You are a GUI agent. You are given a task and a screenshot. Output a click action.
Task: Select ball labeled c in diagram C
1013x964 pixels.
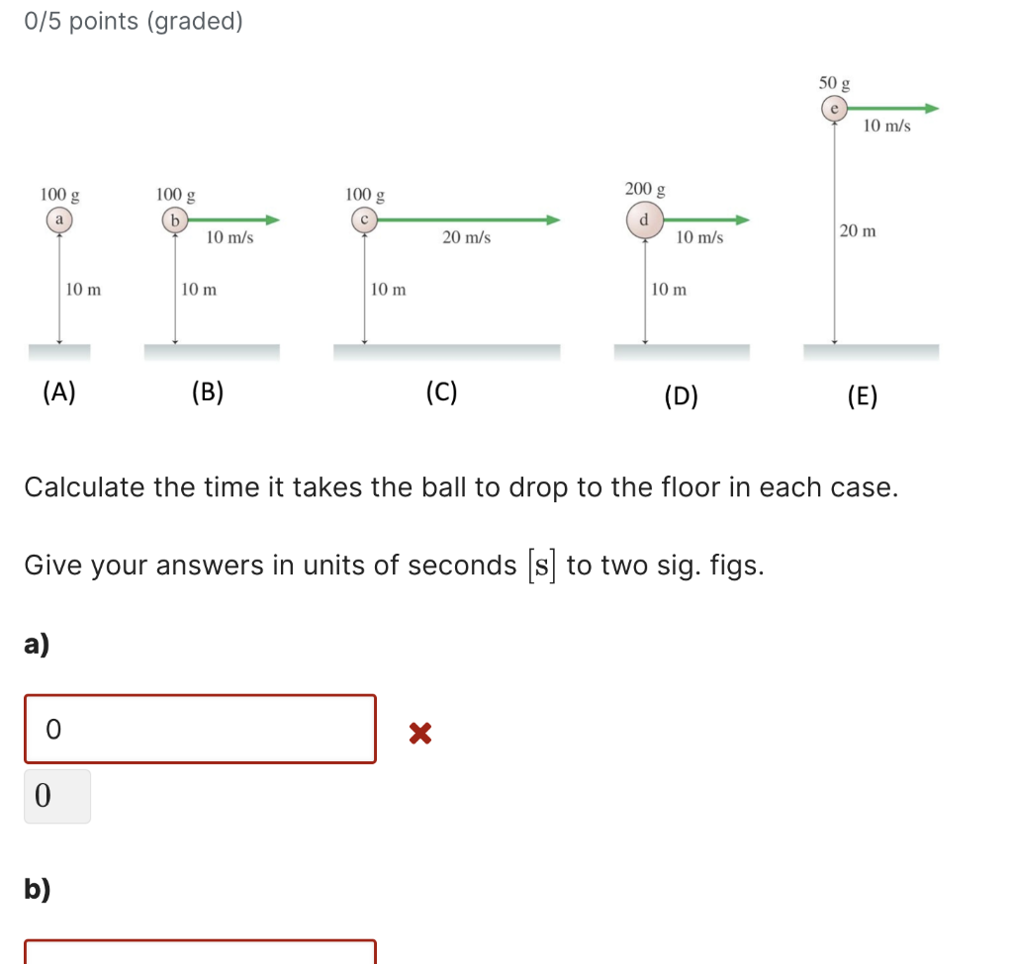(x=365, y=219)
